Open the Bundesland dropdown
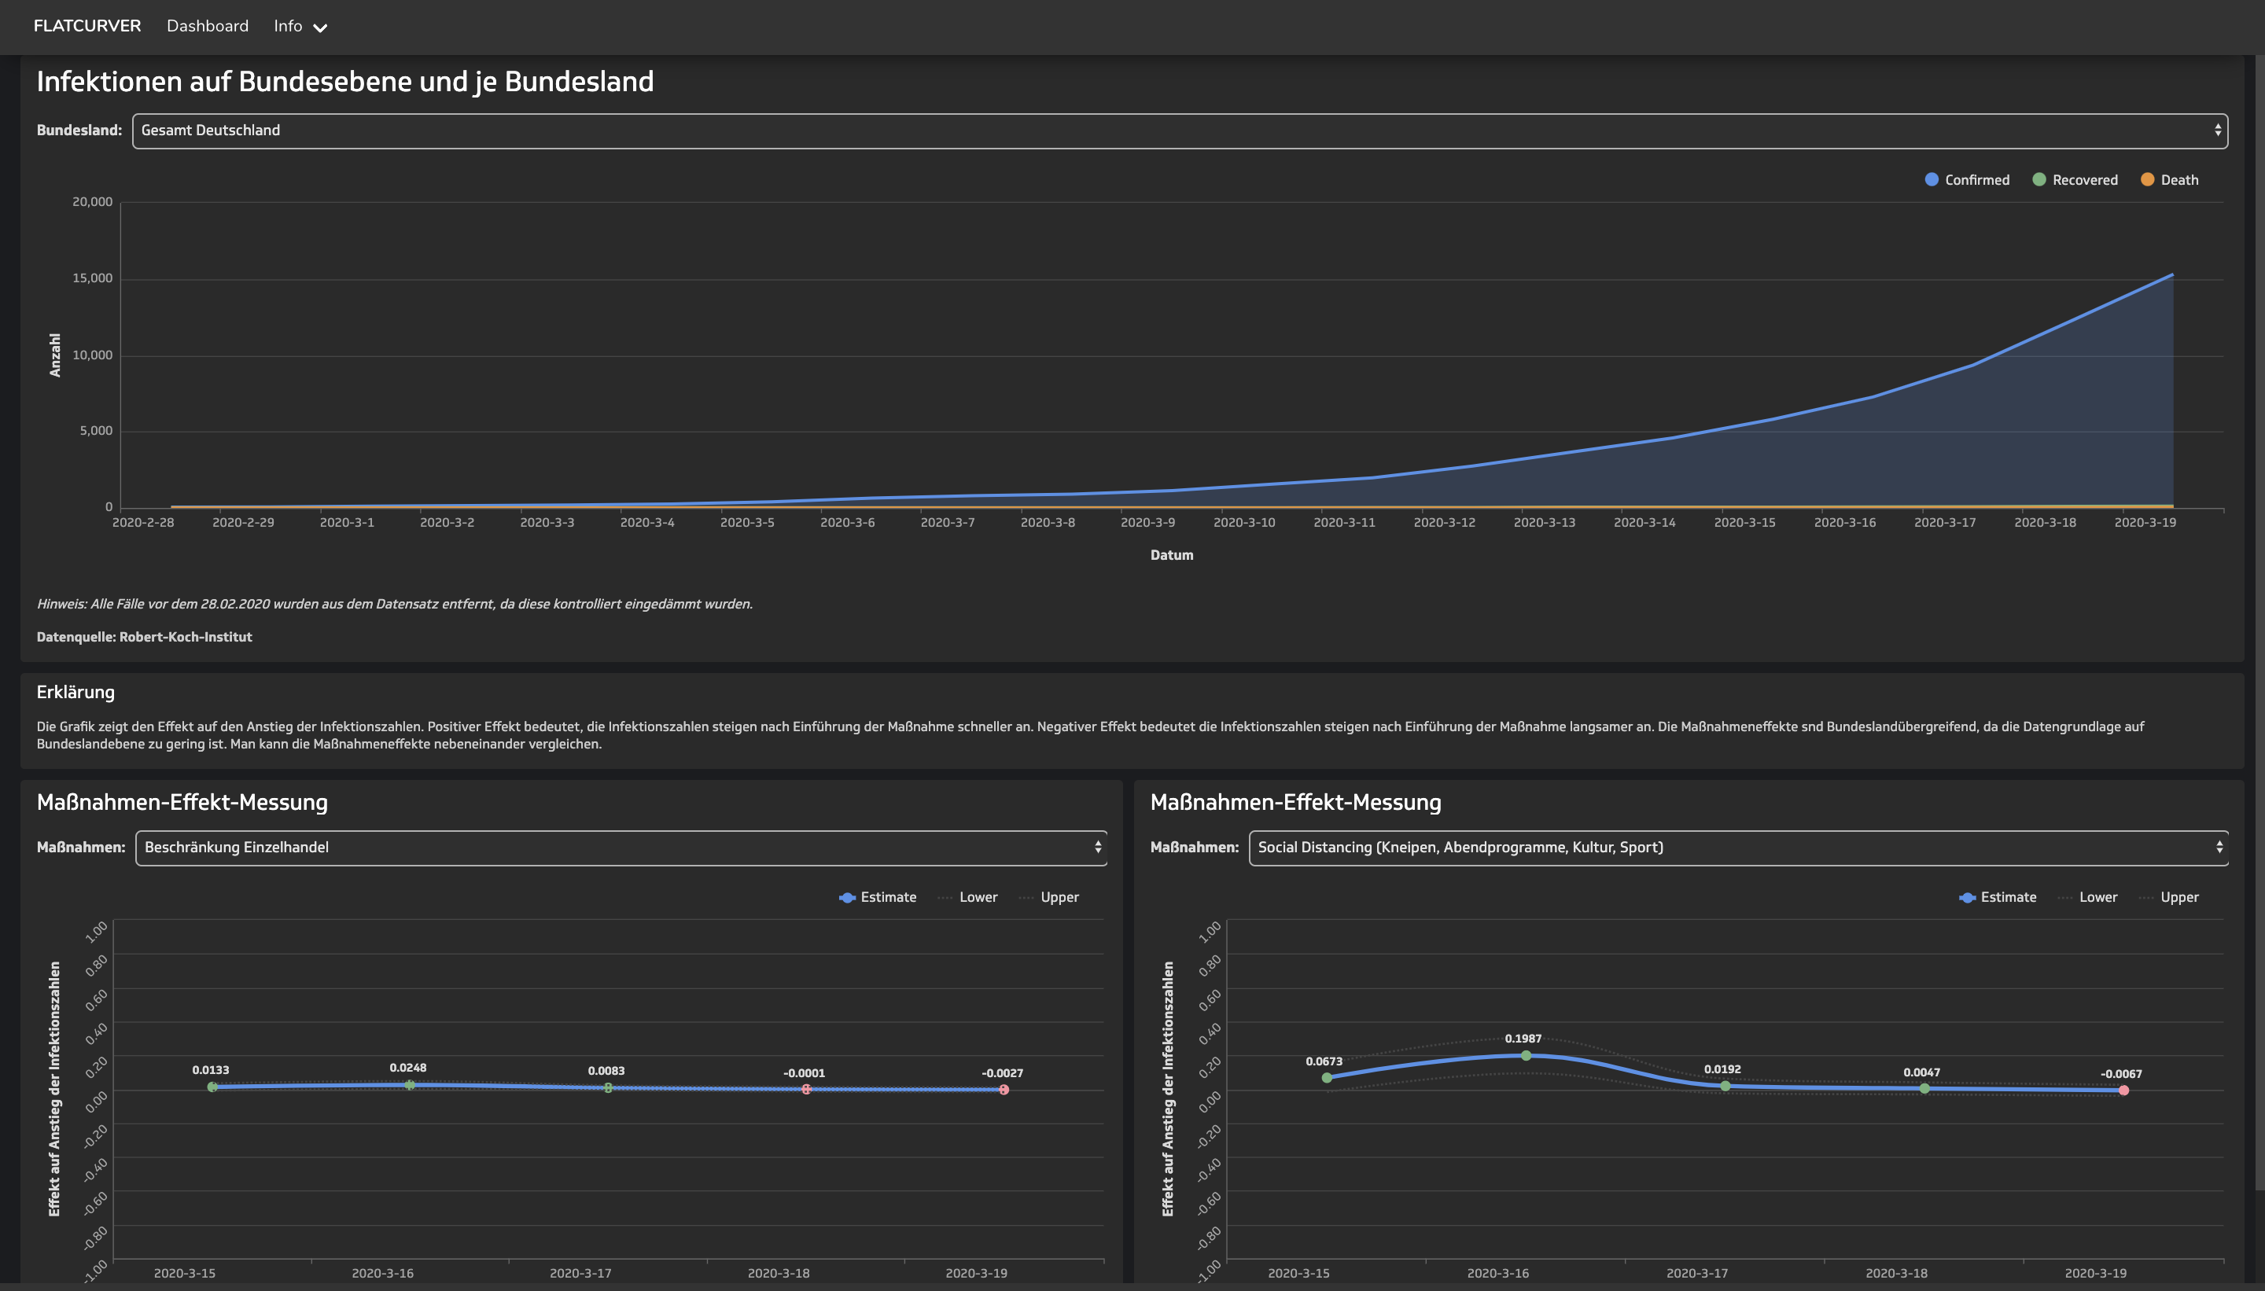This screenshot has width=2265, height=1291. pos(1179,131)
